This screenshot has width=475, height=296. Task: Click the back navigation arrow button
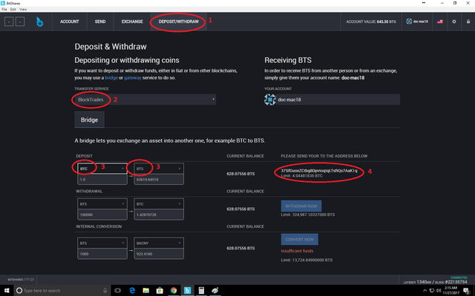pyautogui.click(x=9, y=21)
